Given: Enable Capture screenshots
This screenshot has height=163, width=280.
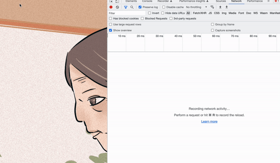Looking at the screenshot, I should 213,30.
